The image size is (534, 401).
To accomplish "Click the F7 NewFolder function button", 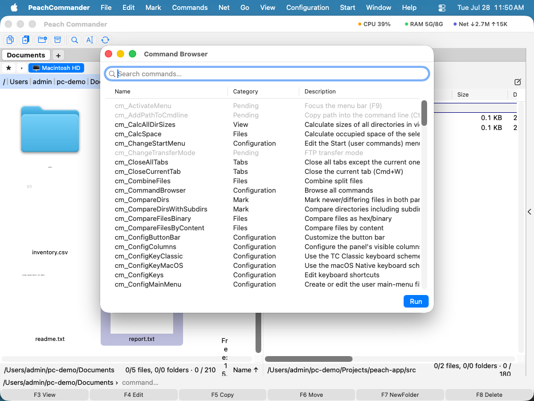I will (x=400, y=395).
